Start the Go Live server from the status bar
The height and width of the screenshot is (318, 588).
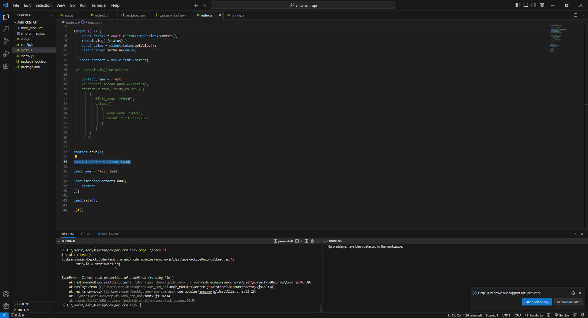point(562,315)
